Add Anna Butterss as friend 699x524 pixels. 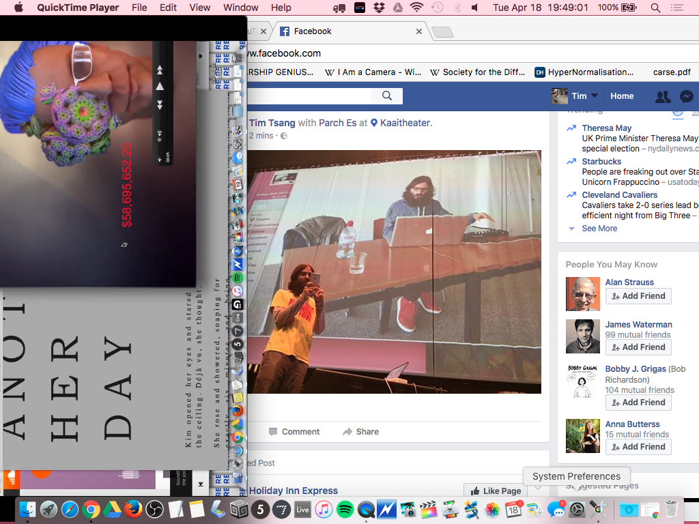pos(638,446)
